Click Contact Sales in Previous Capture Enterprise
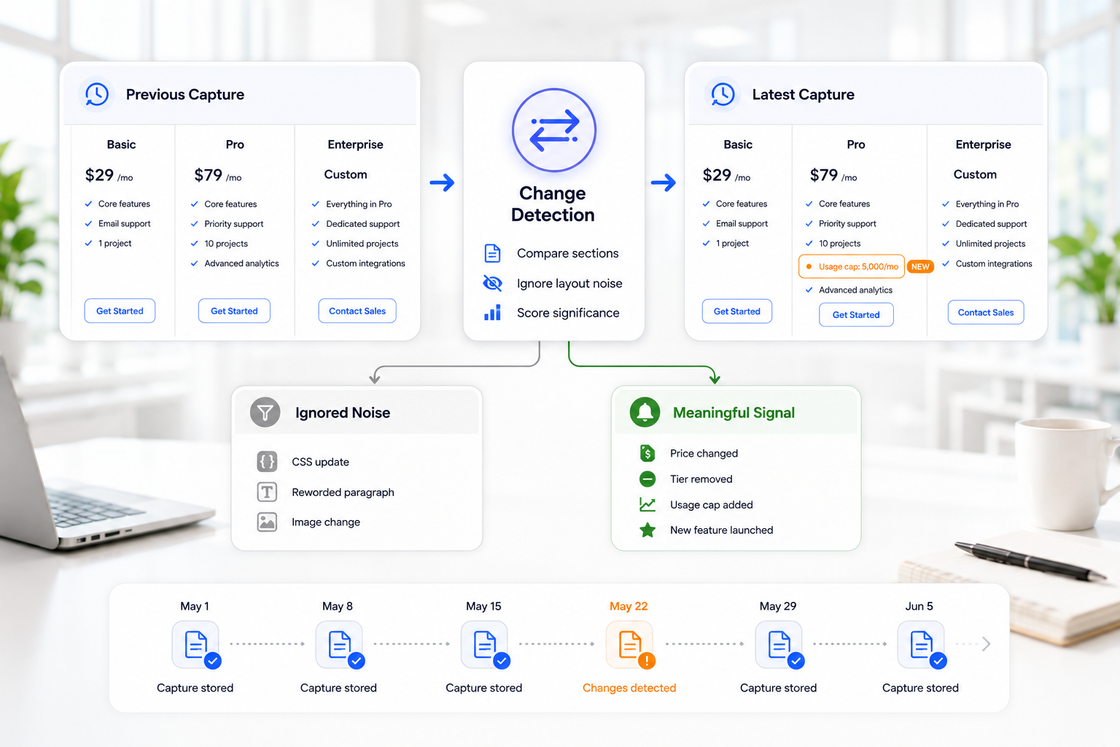 pos(357,311)
